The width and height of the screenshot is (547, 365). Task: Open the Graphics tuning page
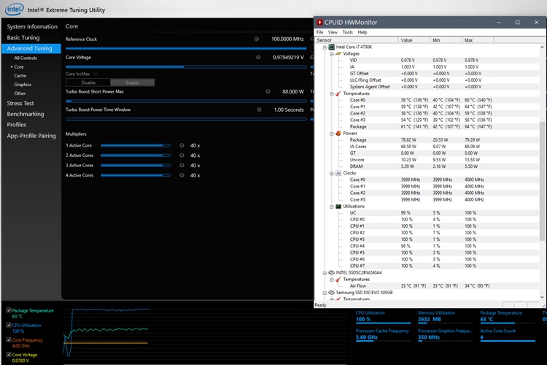pyautogui.click(x=23, y=85)
